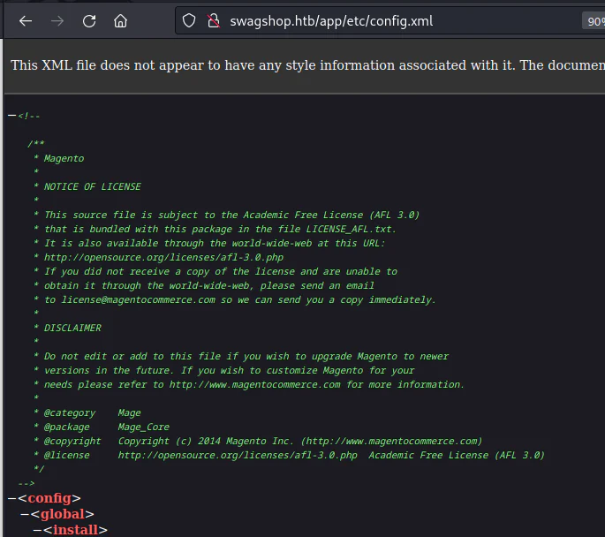This screenshot has width=605, height=537.
Task: Open tracking protection shield panel
Action: coord(189,21)
